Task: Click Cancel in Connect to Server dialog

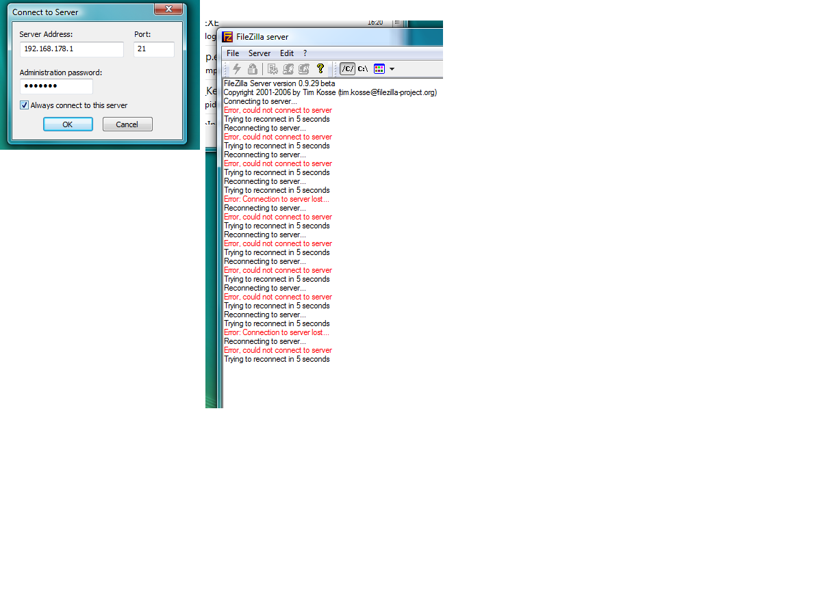Action: point(127,124)
